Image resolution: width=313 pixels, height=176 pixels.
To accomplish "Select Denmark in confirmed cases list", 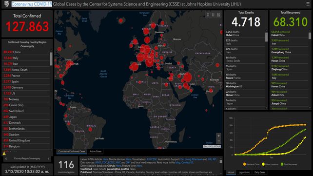I will click(26, 123).
